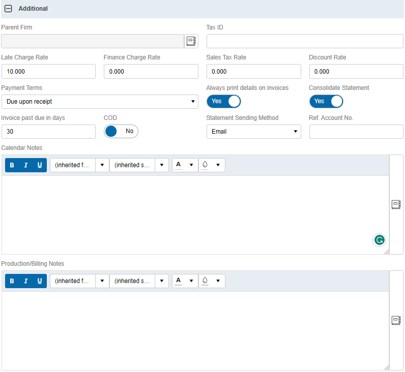Open text color picker in Calendar Notes
This screenshot has width=405, height=372.
coord(185,165)
